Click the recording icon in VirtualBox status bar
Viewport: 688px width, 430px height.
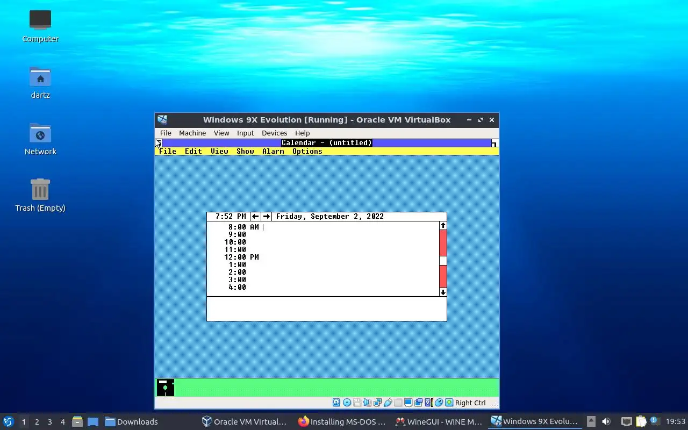(418, 403)
